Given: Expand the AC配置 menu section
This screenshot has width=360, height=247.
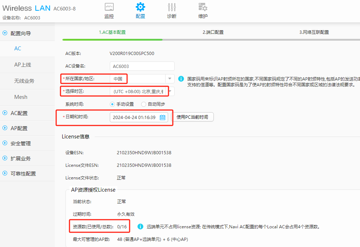Looking at the screenshot, I should tap(27, 113).
